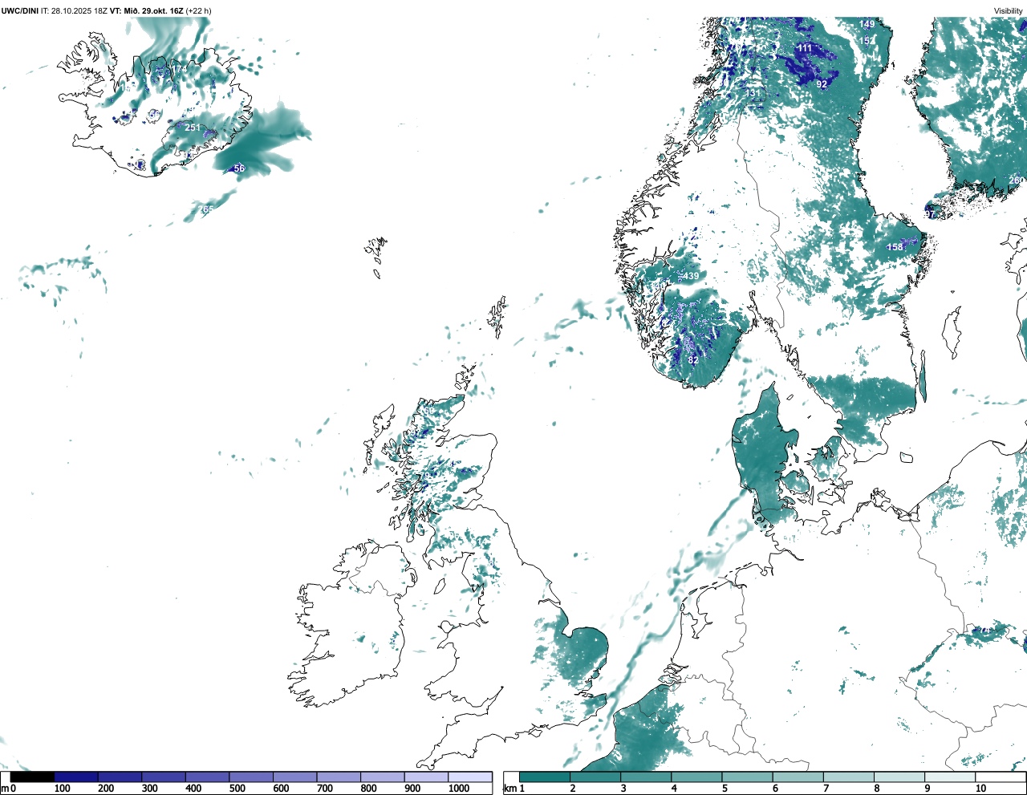Click the '158' value near Stockholm
This screenshot has height=795, width=1027.
895,247
